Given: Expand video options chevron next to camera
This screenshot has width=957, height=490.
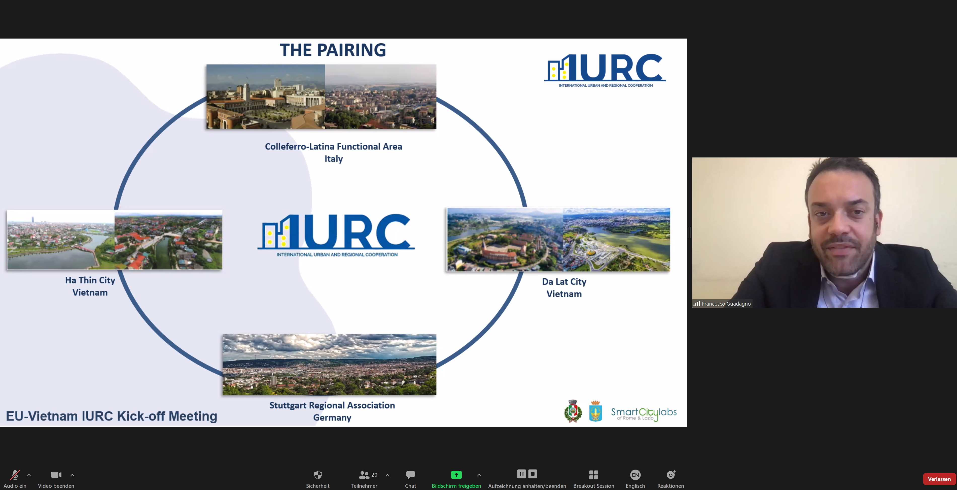Looking at the screenshot, I should click(x=72, y=475).
